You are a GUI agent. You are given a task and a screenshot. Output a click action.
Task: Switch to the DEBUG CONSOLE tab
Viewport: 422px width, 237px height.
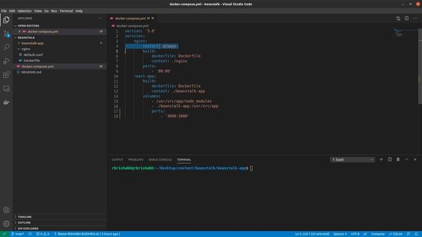[160, 159]
